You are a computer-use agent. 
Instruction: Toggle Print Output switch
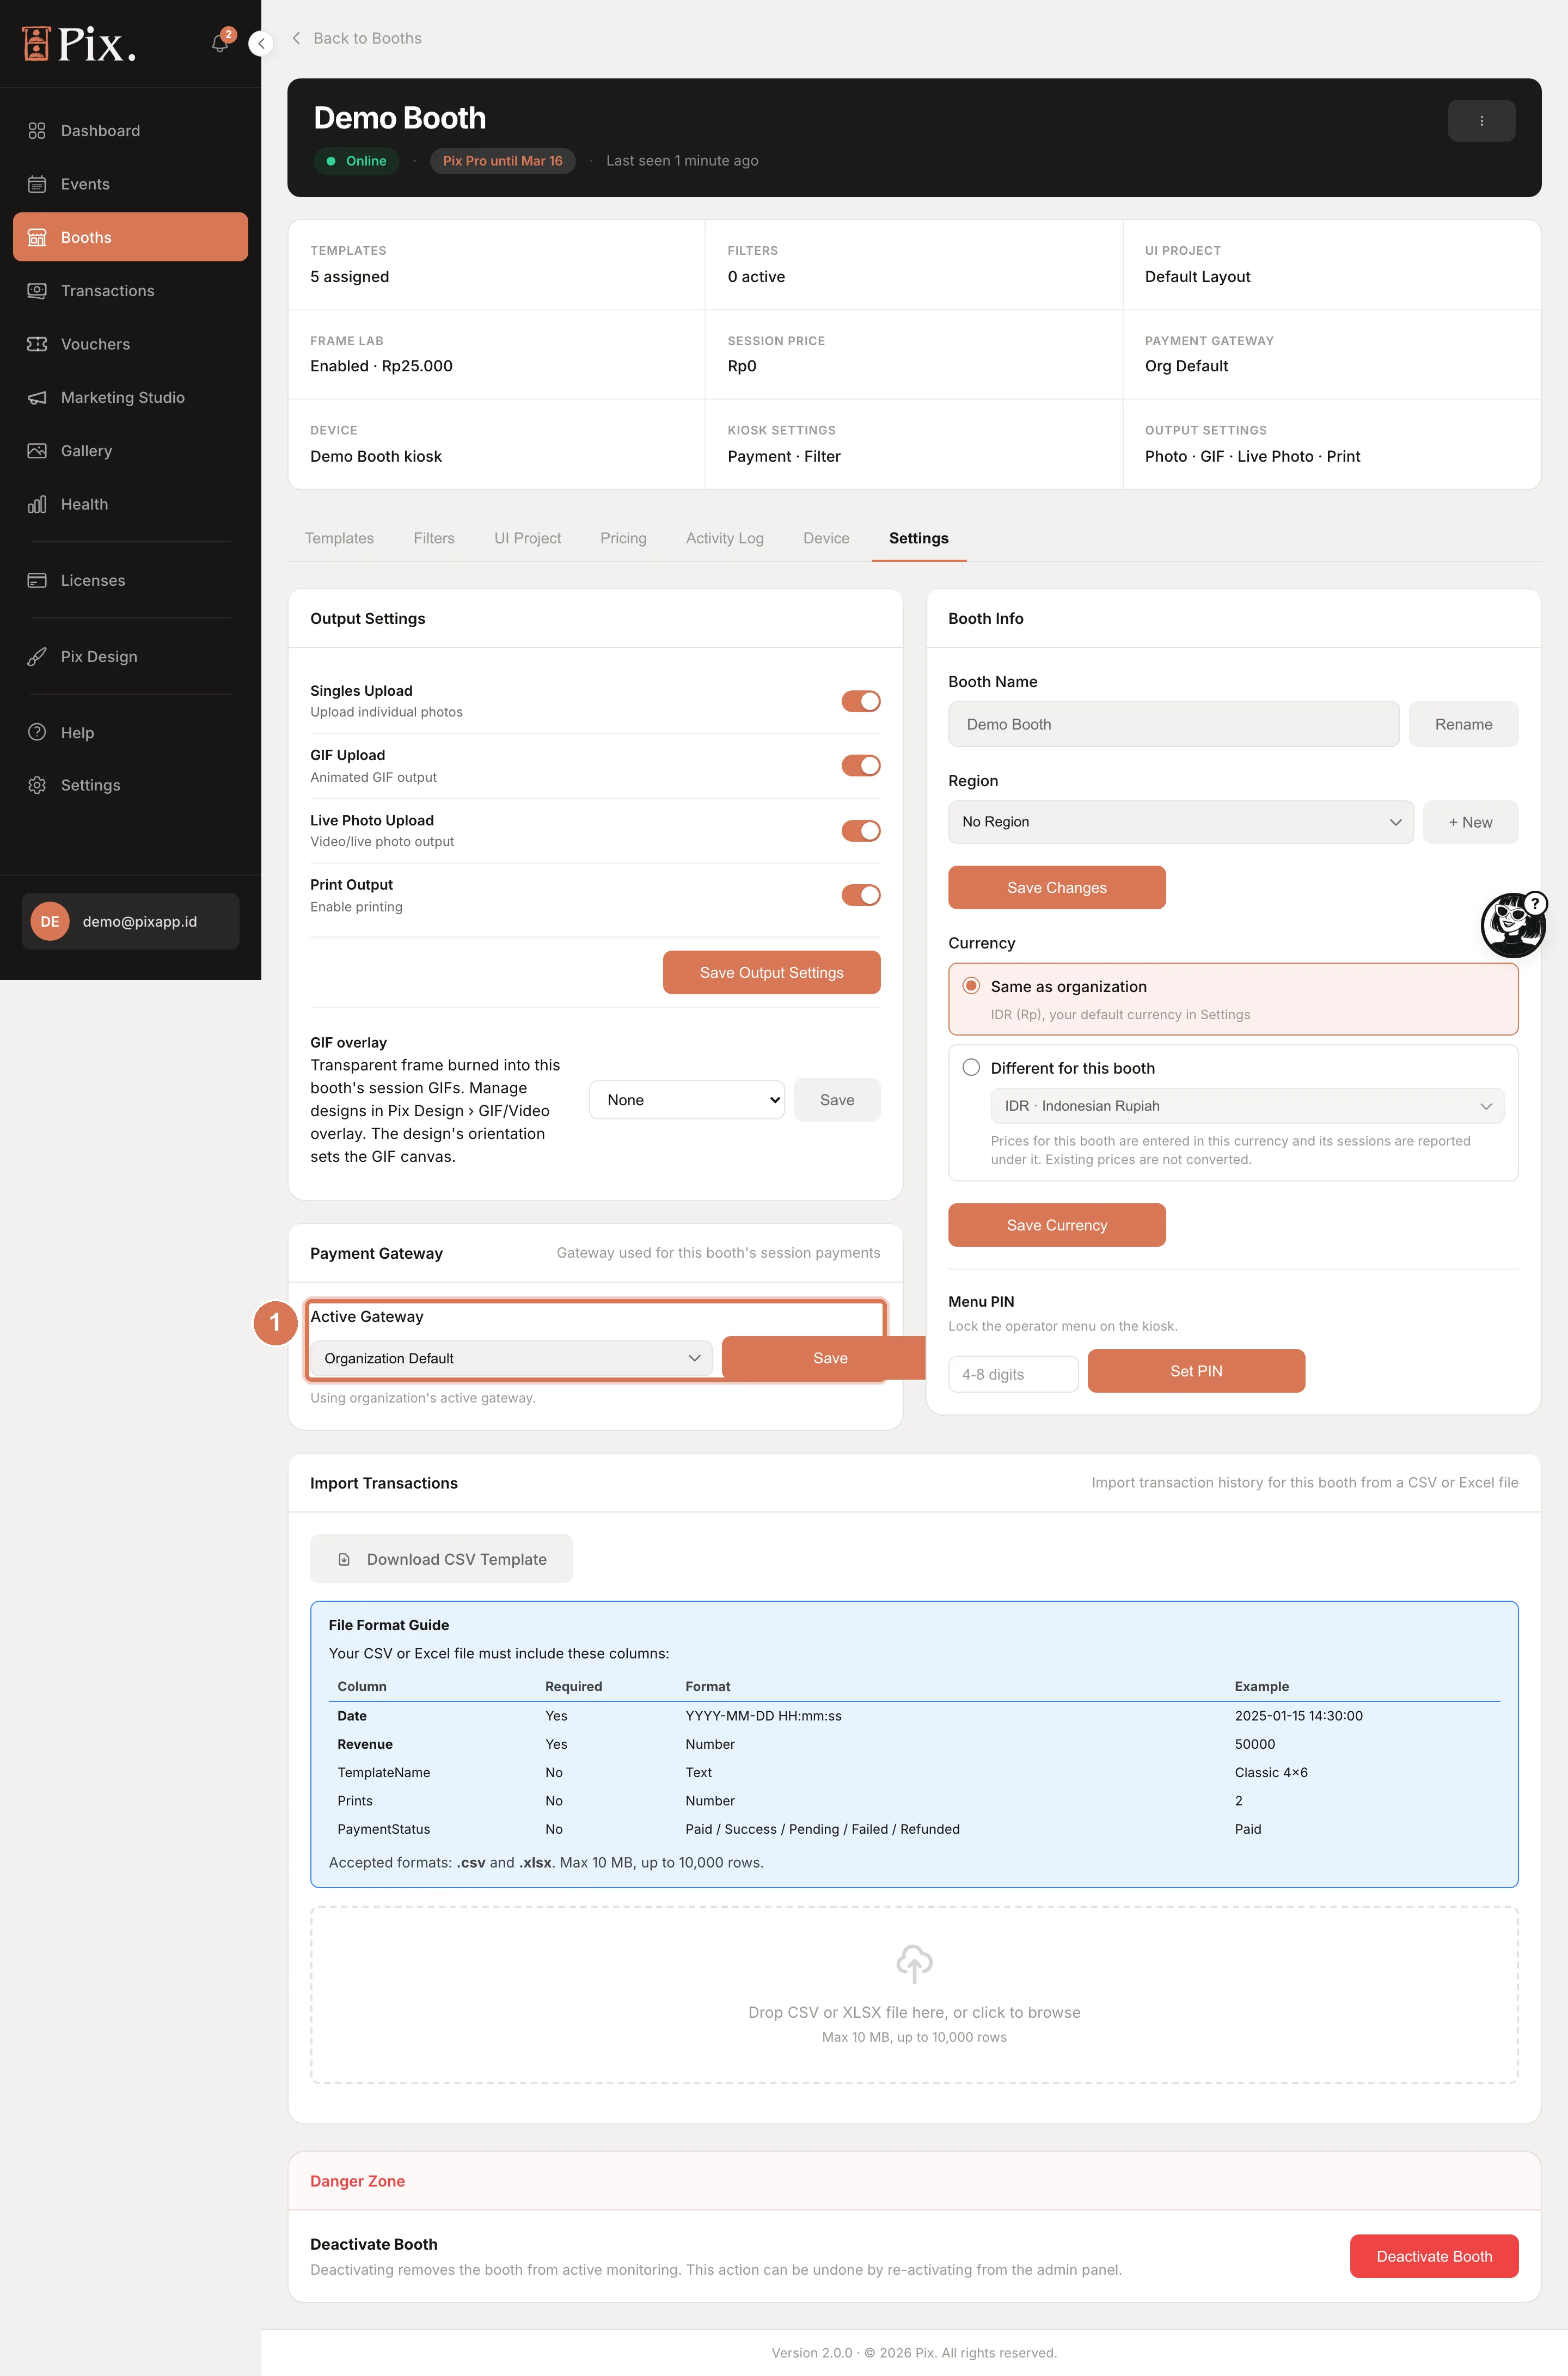pyautogui.click(x=860, y=895)
